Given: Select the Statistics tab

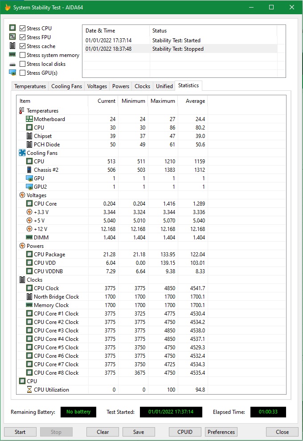Looking at the screenshot, I should pyautogui.click(x=188, y=85).
